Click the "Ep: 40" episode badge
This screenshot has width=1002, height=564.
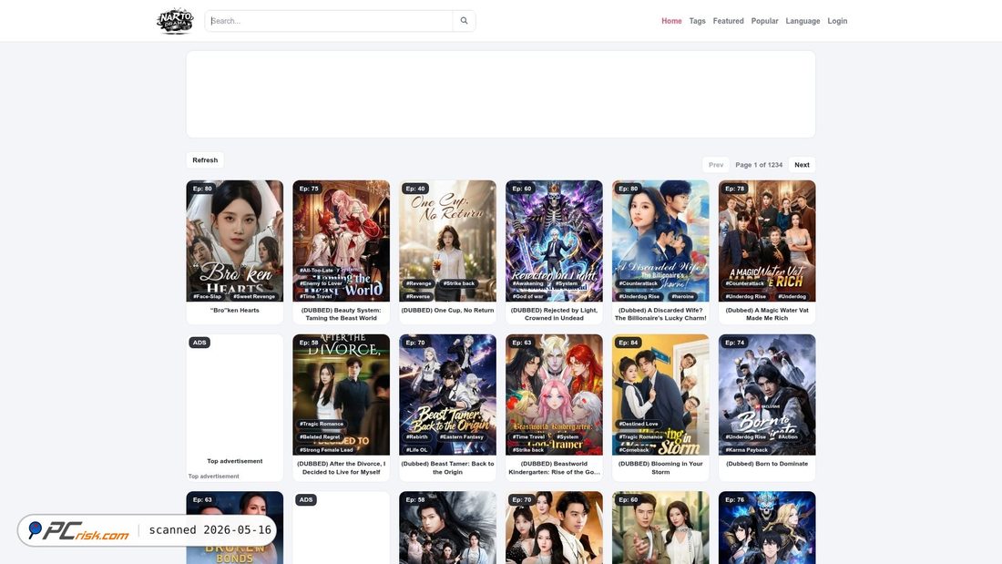415,189
